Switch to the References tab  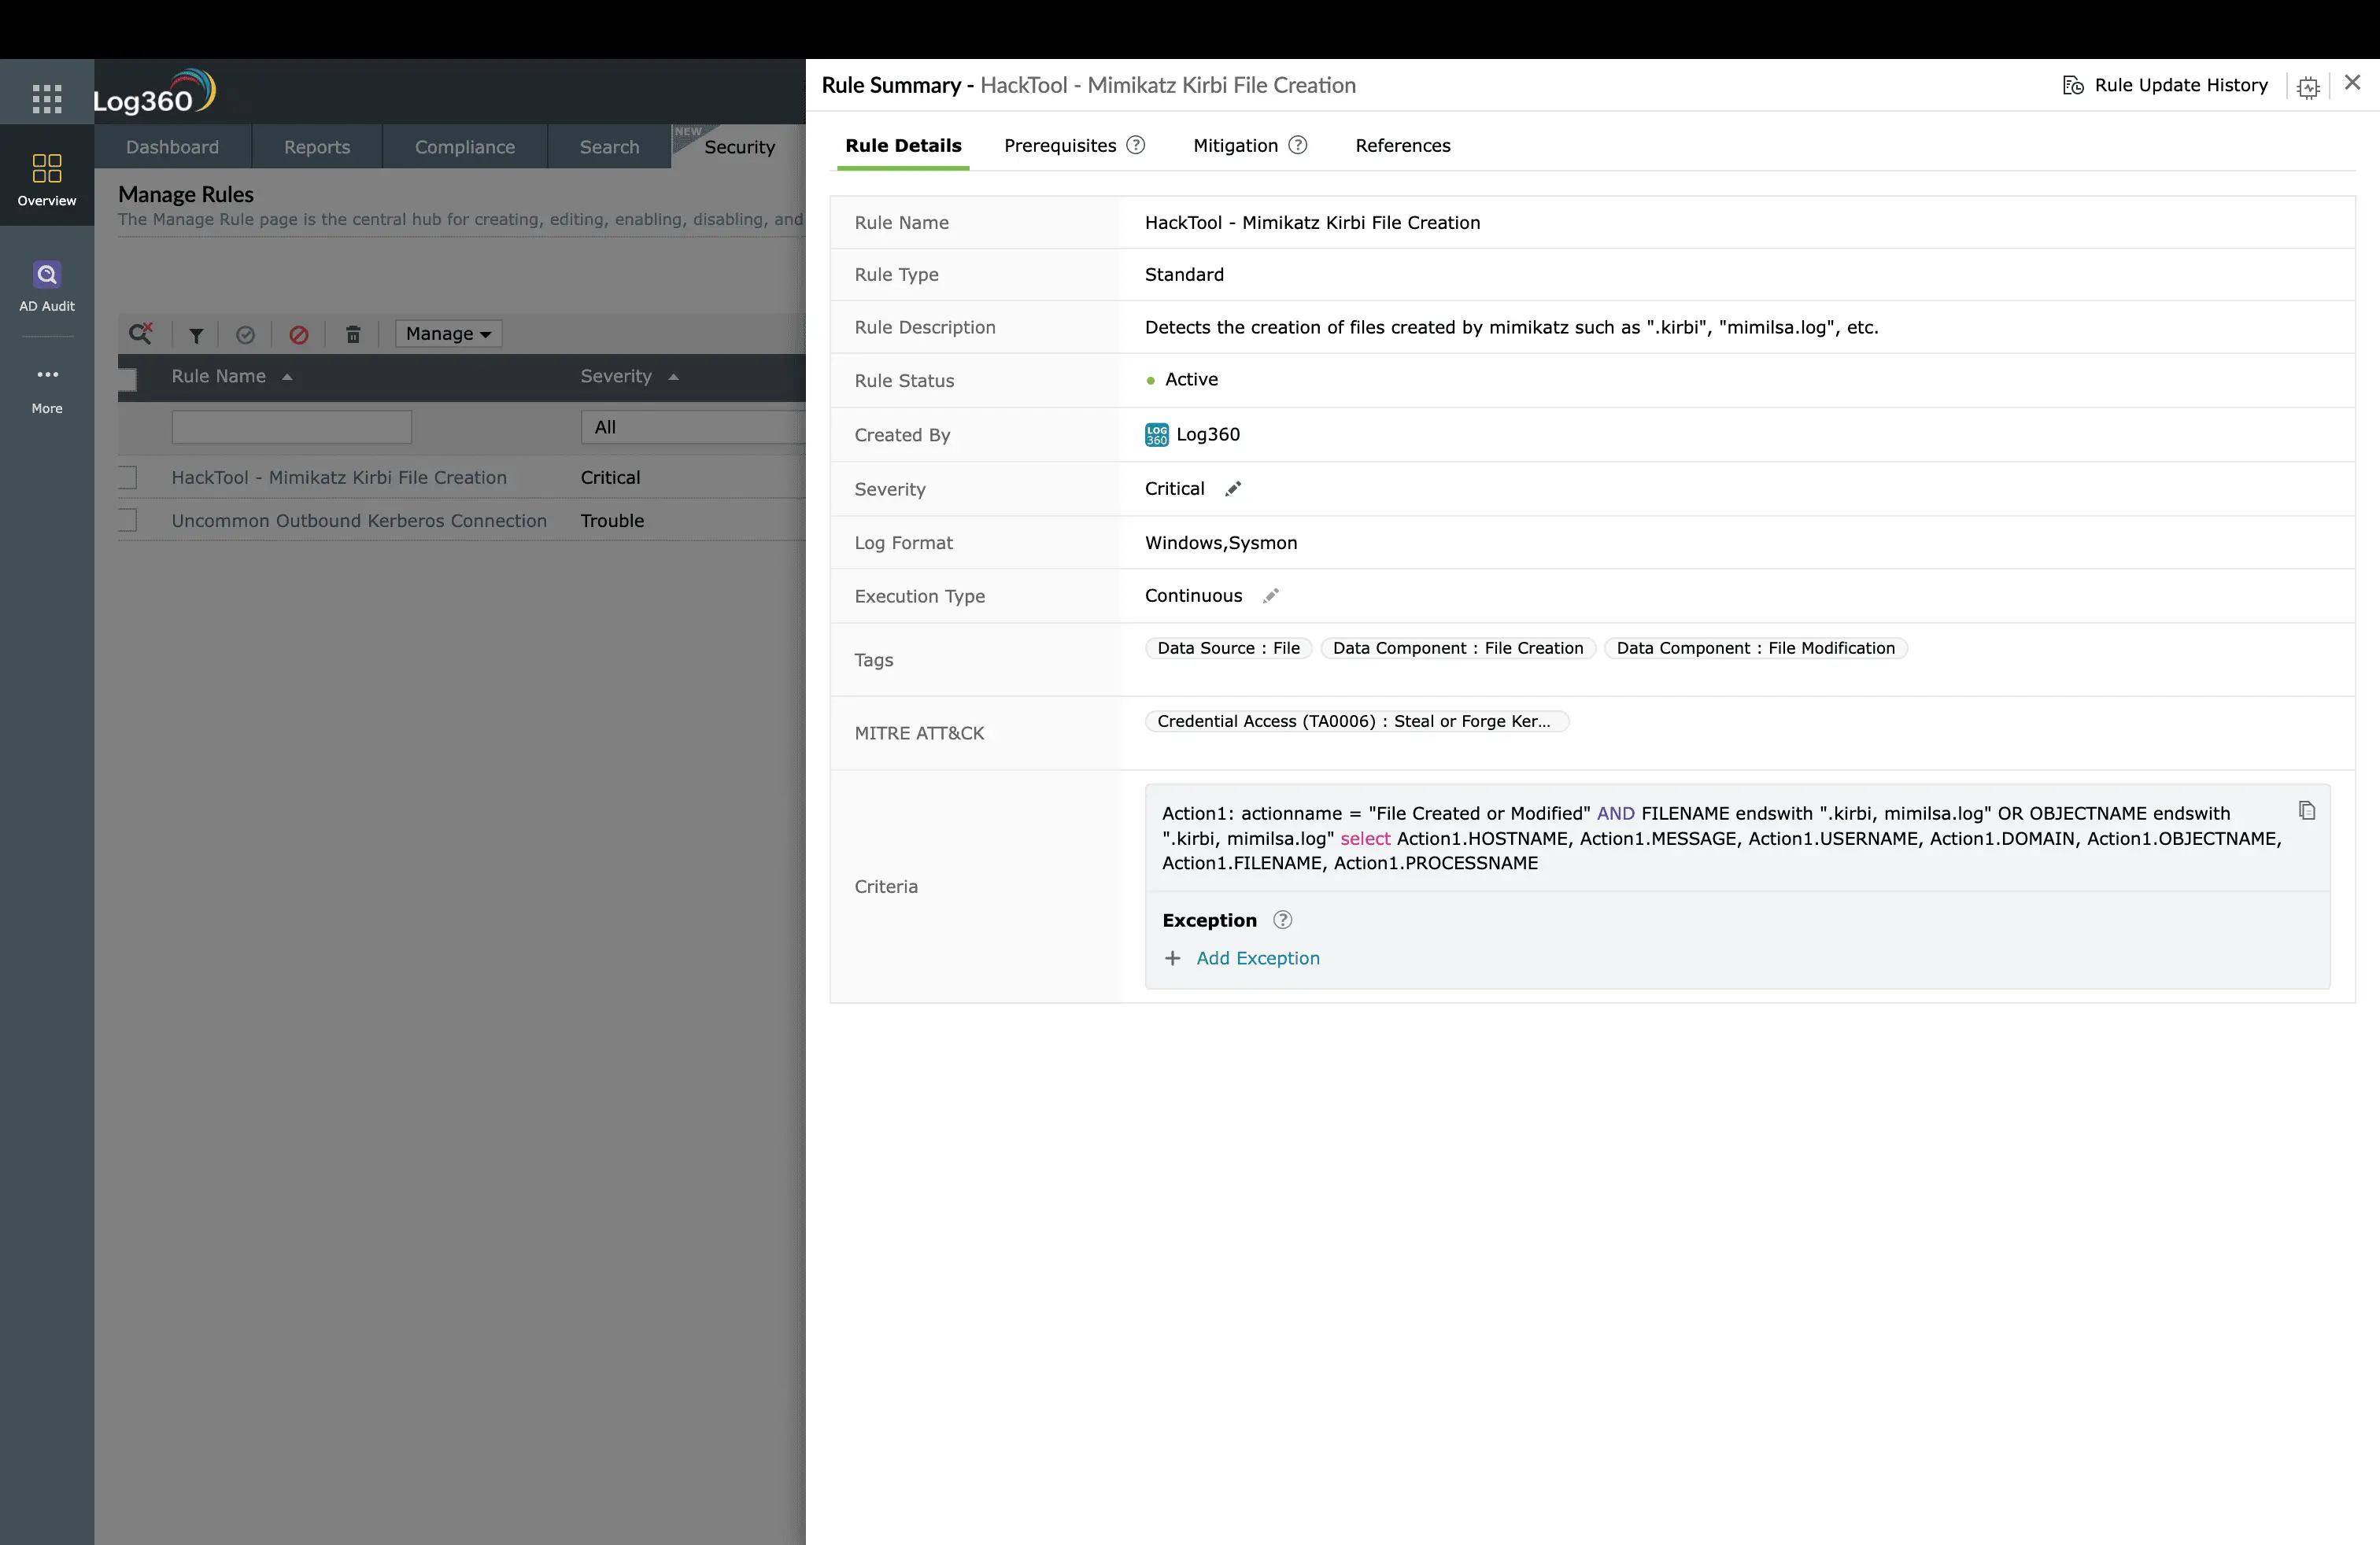[x=1402, y=145]
